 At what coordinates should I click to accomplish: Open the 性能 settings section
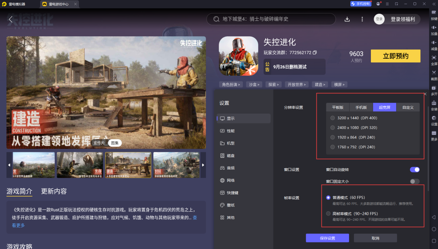pos(230,131)
